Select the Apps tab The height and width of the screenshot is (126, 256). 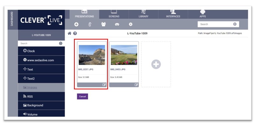(203, 14)
